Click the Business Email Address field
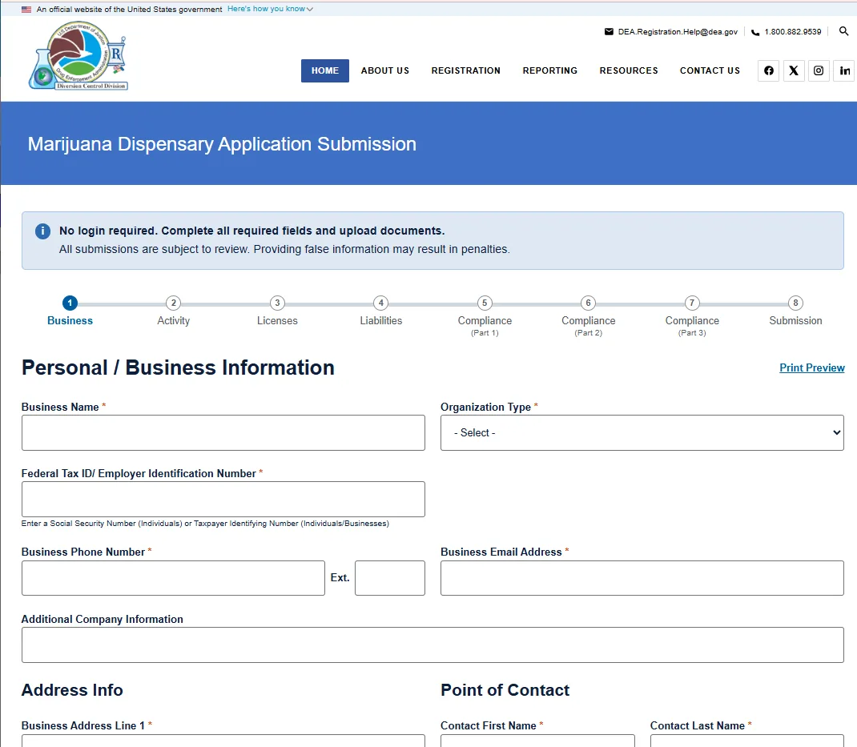 [x=642, y=578]
